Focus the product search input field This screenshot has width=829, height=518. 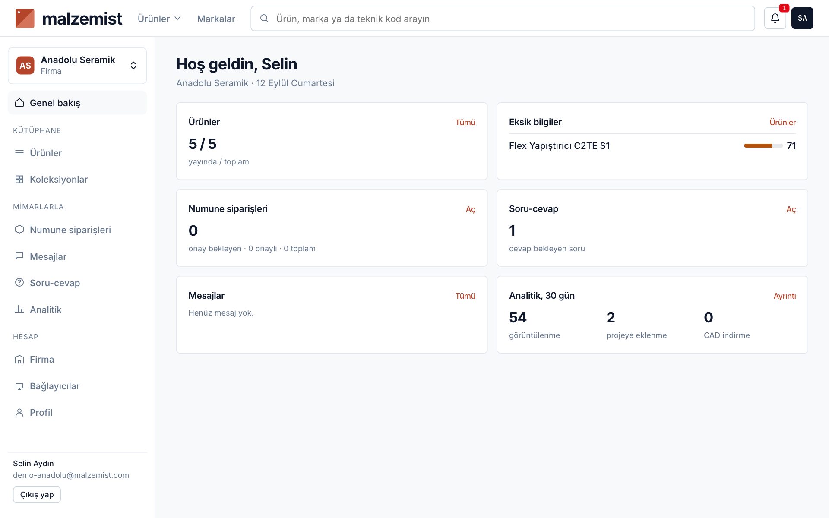pyautogui.click(x=503, y=19)
